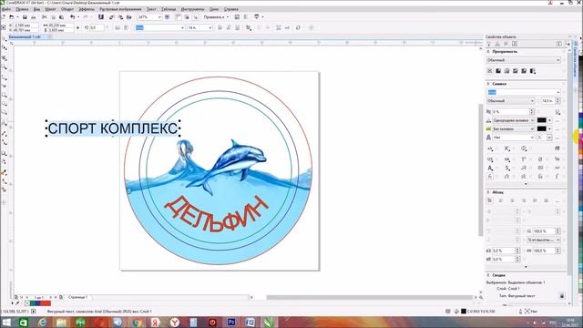Screen dimensions: 583x328
Task: Collapse the Character section expander
Action: coord(488,84)
